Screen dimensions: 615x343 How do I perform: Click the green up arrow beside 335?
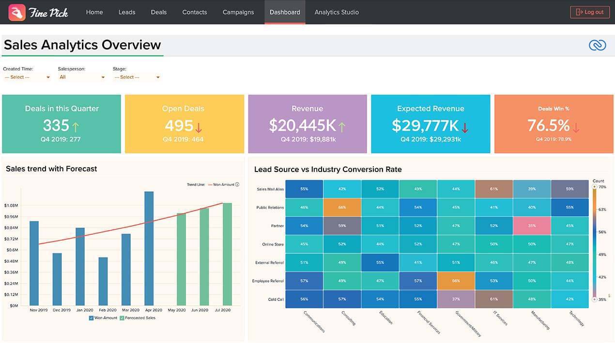coord(76,127)
